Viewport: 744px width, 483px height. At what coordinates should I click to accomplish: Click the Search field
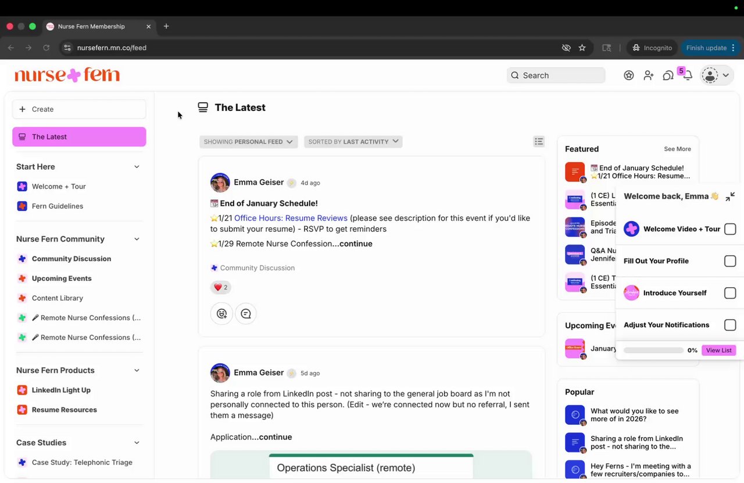click(556, 76)
